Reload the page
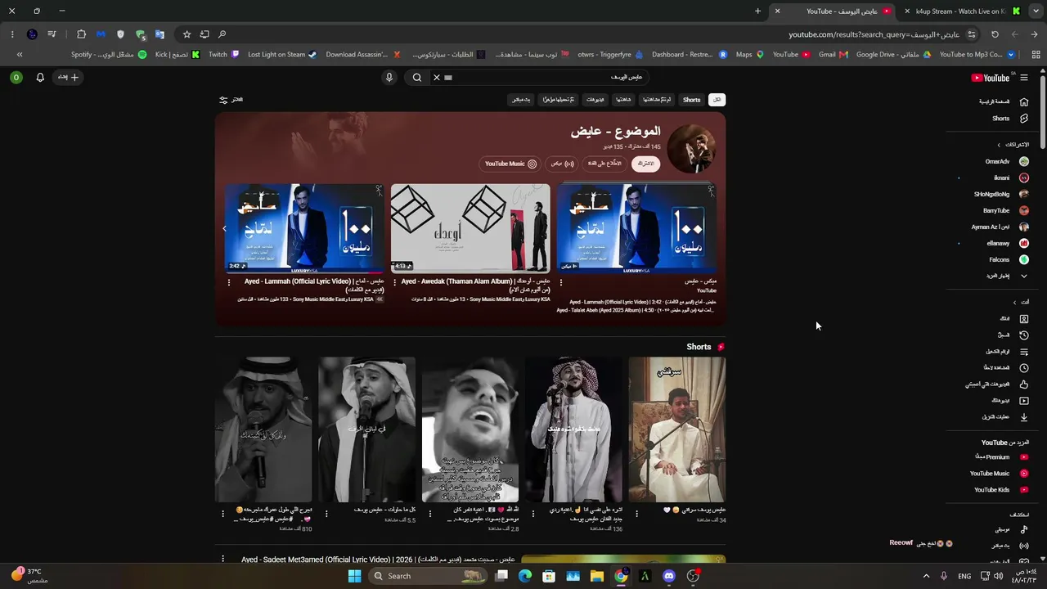Viewport: 1047px width, 589px height. click(995, 34)
